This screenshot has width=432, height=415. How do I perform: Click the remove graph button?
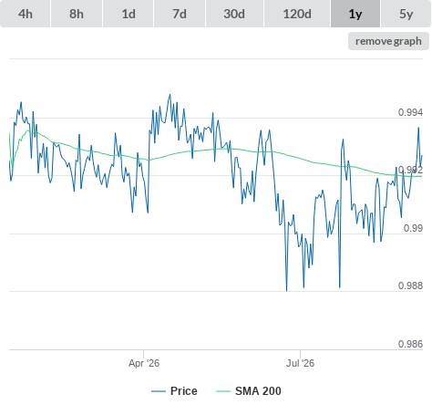pos(388,41)
